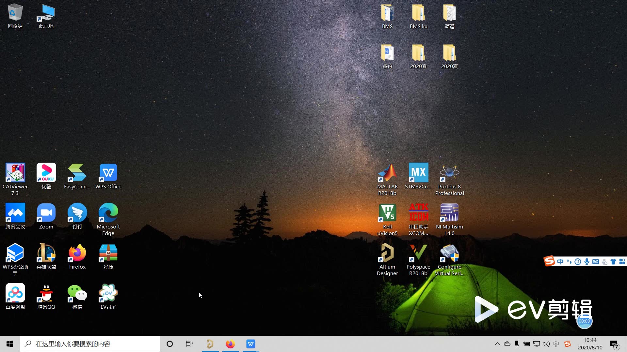Toggle Sogou punctuation mode button
The height and width of the screenshot is (352, 627).
pyautogui.click(x=569, y=262)
